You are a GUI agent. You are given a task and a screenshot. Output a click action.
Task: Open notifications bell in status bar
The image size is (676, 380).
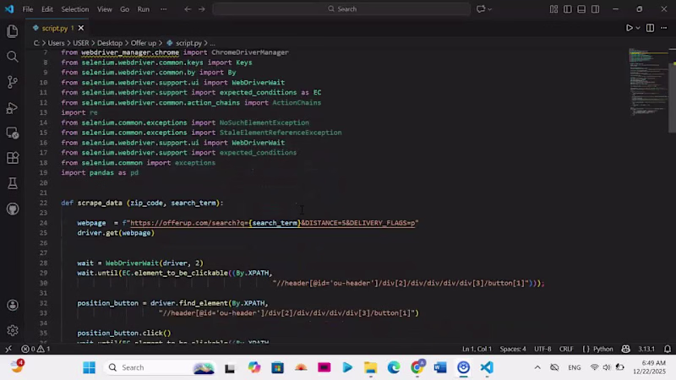(x=668, y=349)
